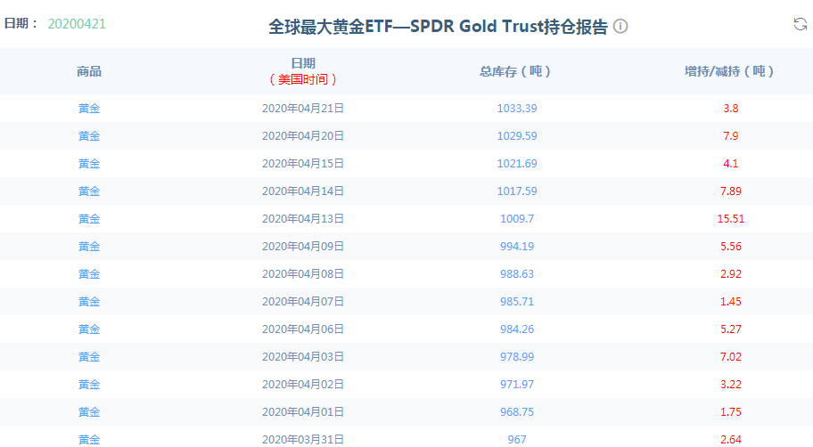Click total inventory value 978.99
This screenshot has width=813, height=447.
pos(517,357)
